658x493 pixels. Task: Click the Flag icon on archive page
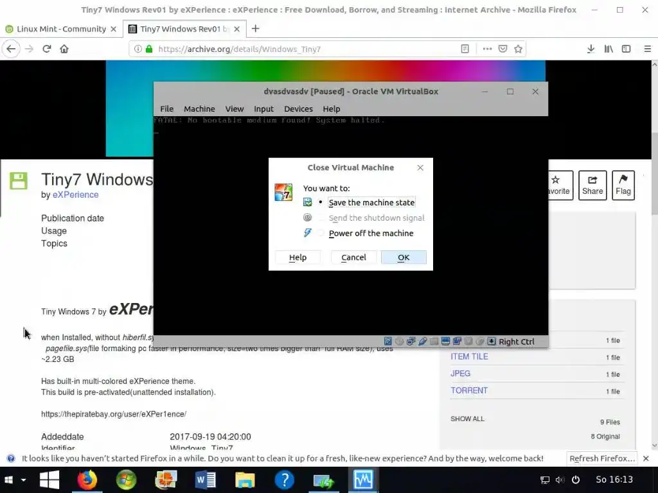point(623,186)
